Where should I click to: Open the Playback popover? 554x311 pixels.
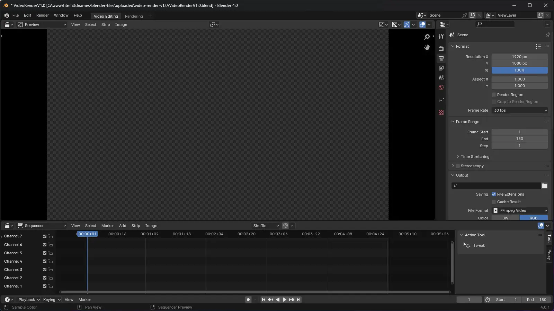click(29, 300)
